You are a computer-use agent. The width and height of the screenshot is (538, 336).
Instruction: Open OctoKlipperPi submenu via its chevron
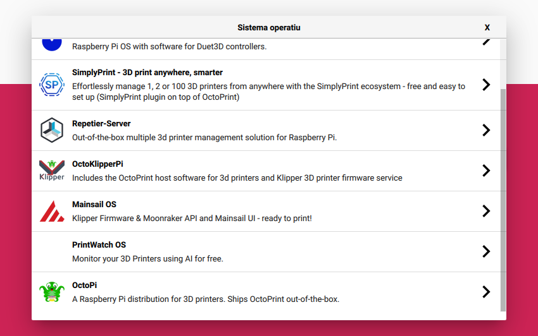pos(485,171)
